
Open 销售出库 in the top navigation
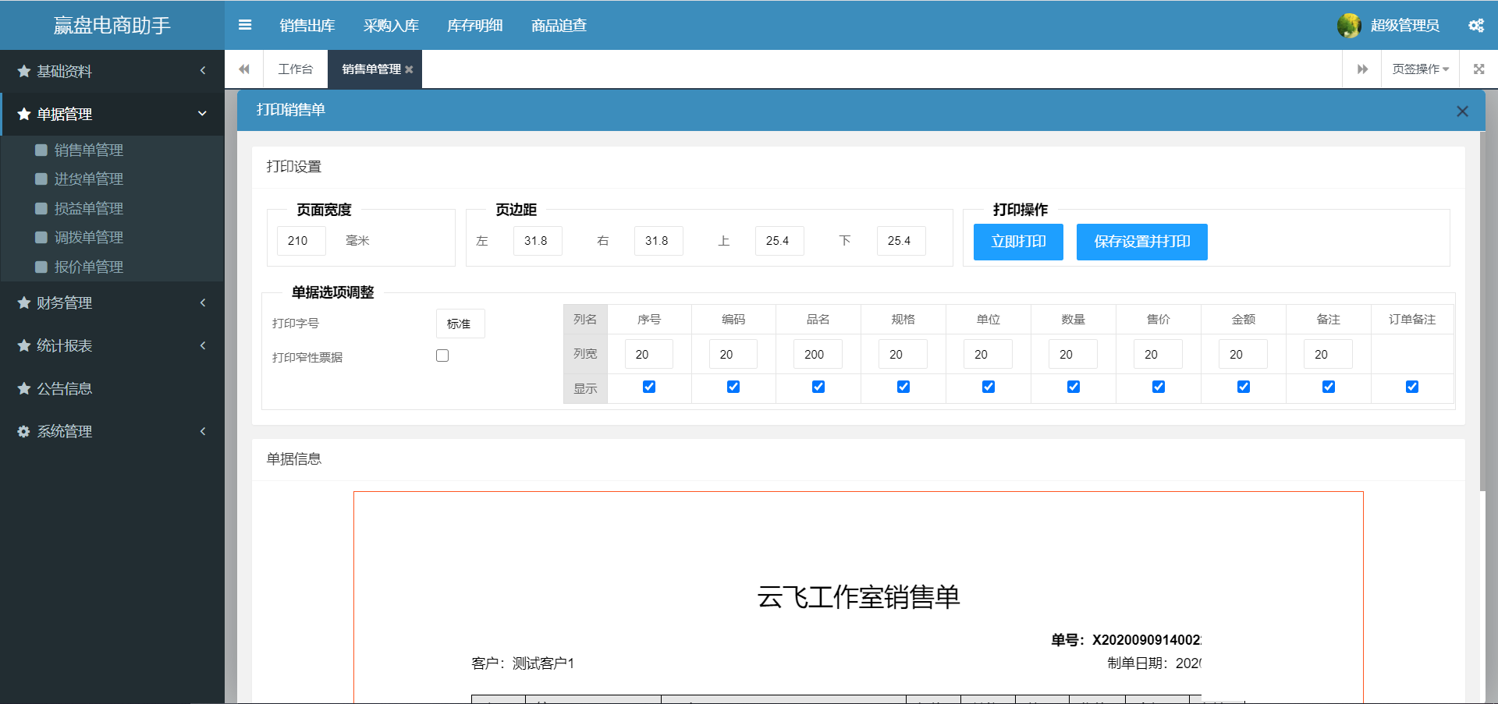[307, 26]
